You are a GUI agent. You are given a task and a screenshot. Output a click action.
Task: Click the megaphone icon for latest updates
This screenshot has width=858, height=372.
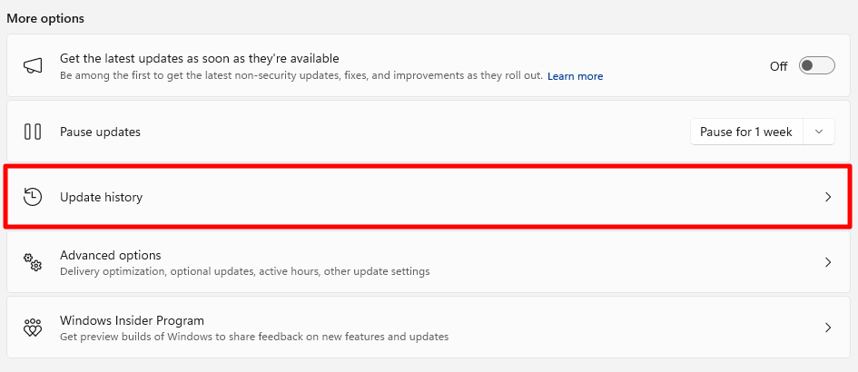pyautogui.click(x=33, y=66)
